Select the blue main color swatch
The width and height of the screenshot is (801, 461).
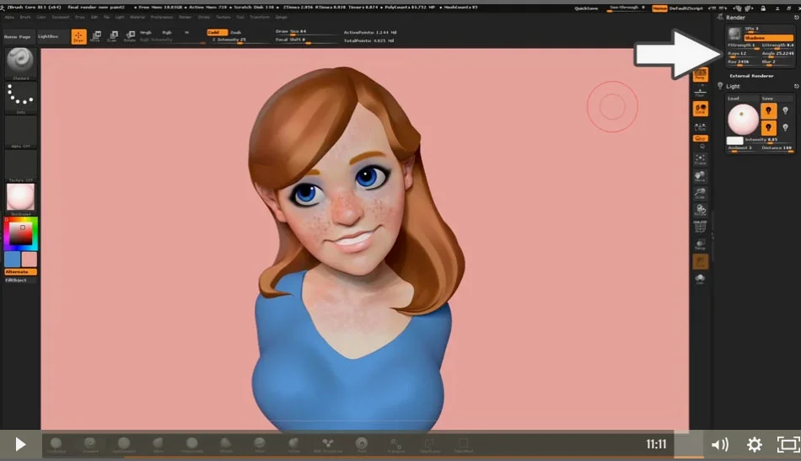[13, 259]
